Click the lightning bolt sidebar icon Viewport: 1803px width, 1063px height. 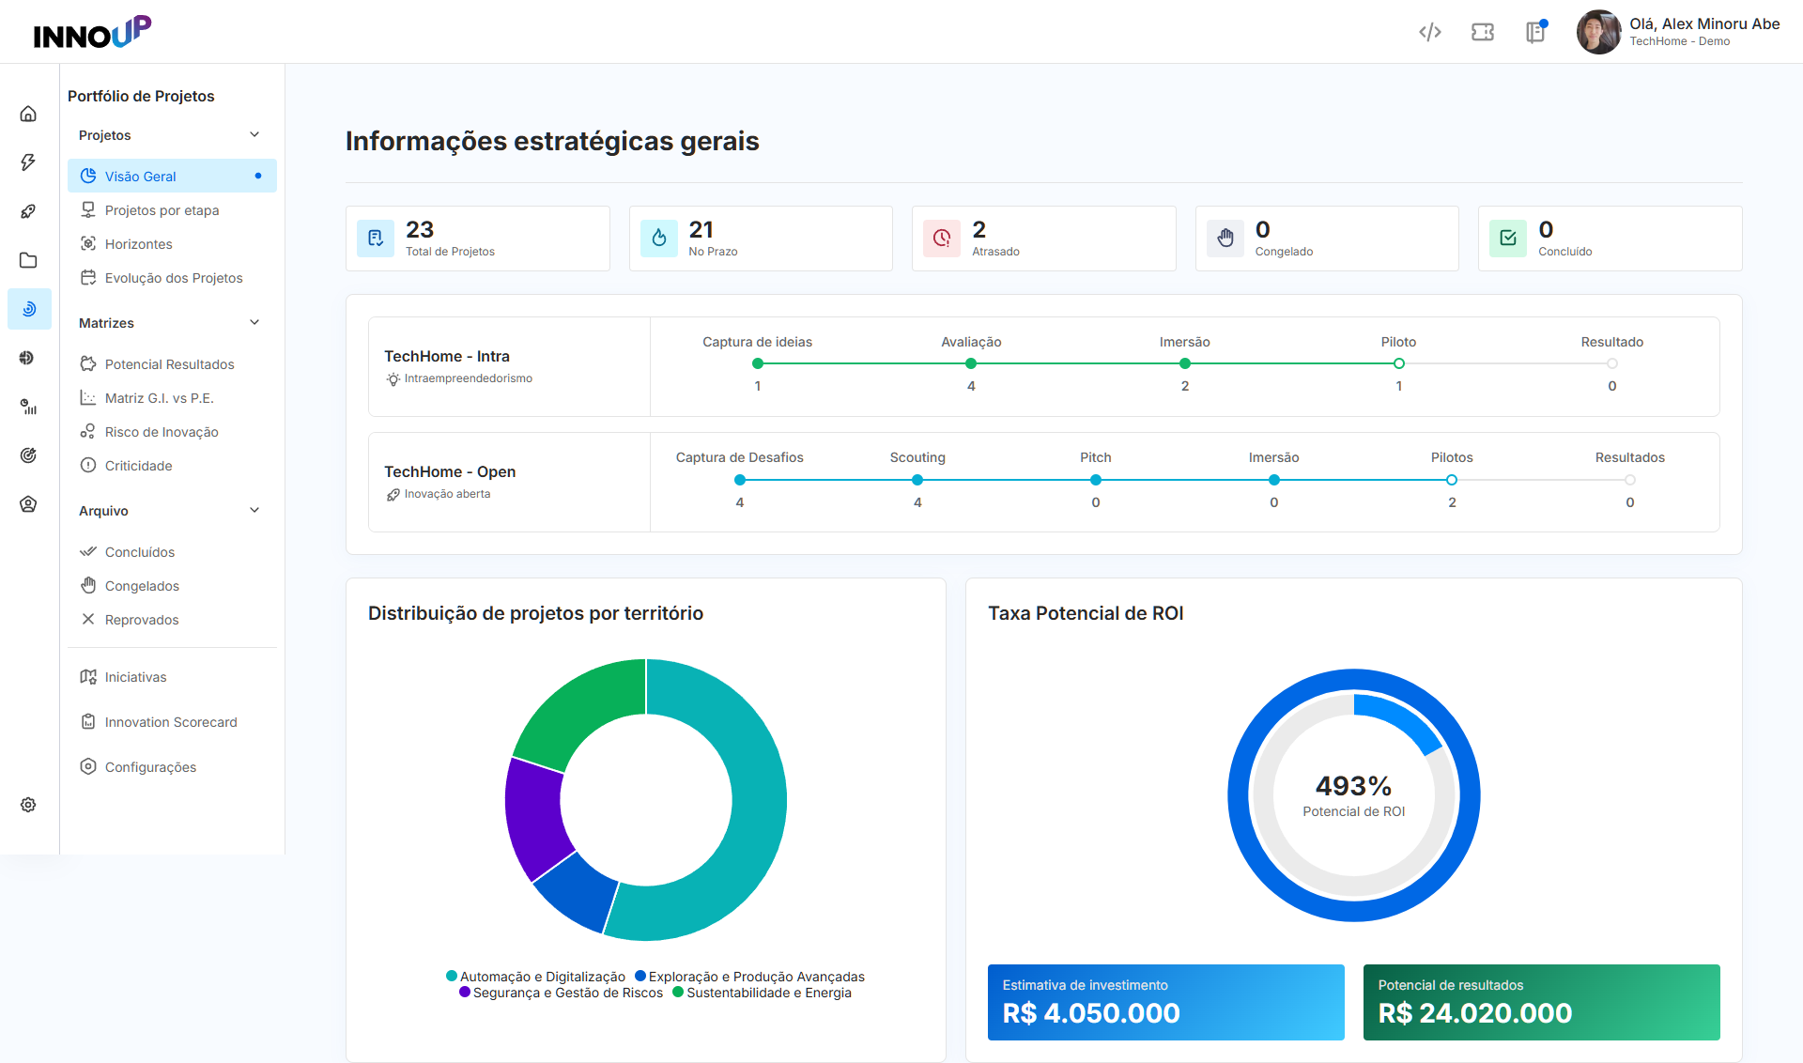click(28, 162)
